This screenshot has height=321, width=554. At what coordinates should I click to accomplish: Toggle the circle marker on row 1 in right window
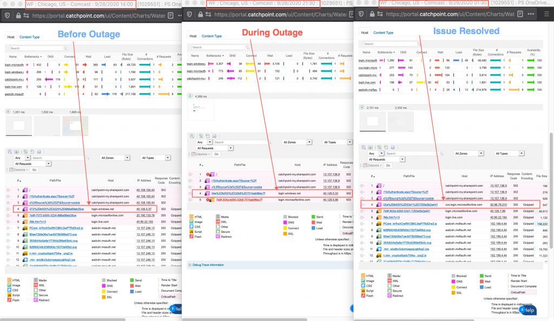coord(362,186)
